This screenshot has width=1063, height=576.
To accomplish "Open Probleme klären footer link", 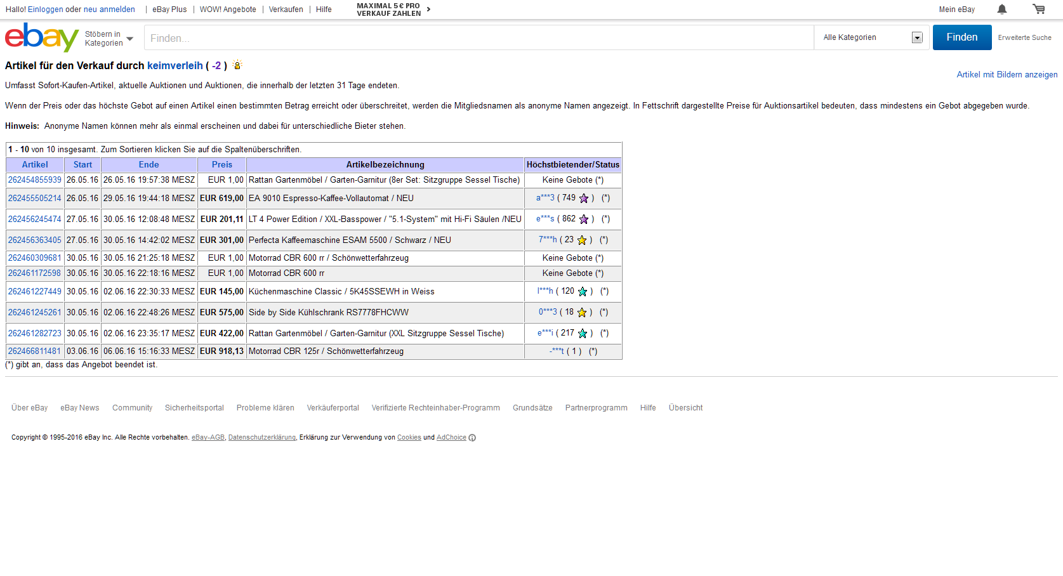I will point(265,408).
